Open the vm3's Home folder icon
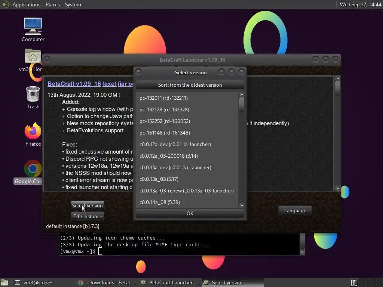383x287 pixels. (33, 60)
